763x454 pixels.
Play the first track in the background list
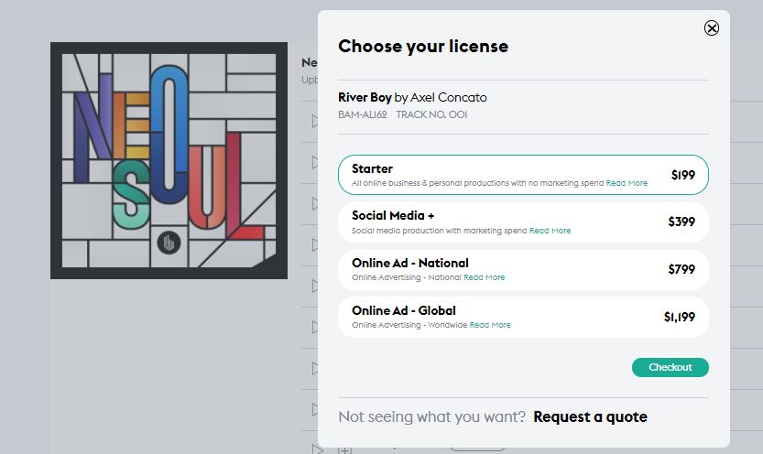pos(315,122)
